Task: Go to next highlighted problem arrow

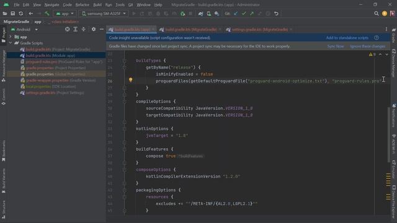Action: pyautogui.click(x=386, y=55)
